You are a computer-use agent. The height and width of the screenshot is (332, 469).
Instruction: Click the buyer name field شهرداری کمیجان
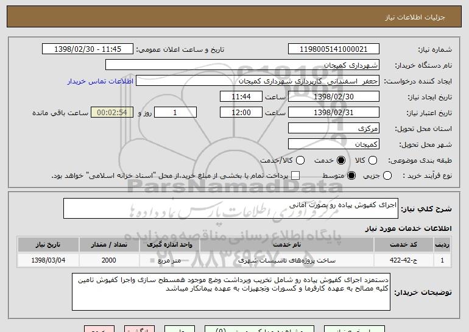[242, 65]
